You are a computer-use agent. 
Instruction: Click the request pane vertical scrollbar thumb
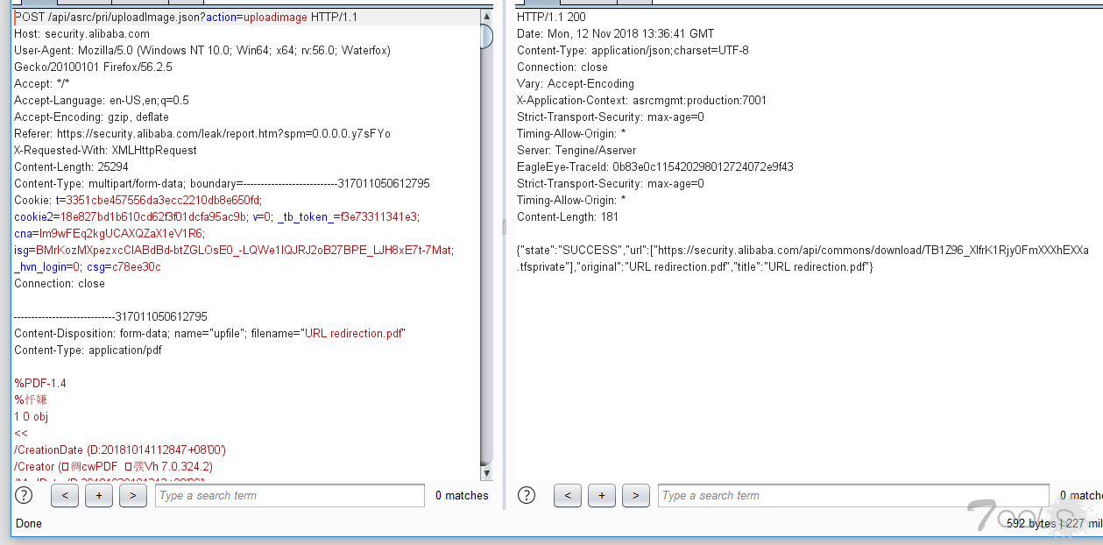[486, 35]
